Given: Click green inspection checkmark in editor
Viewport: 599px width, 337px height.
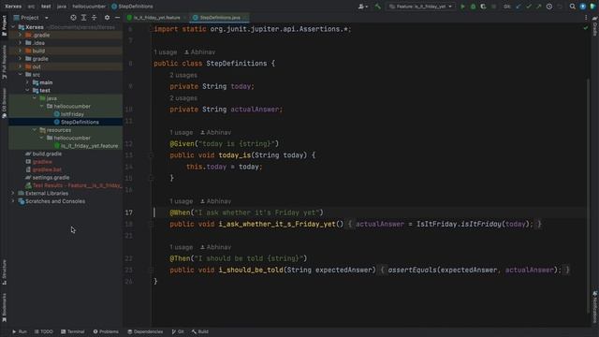Looking at the screenshot, I should pos(586,28).
